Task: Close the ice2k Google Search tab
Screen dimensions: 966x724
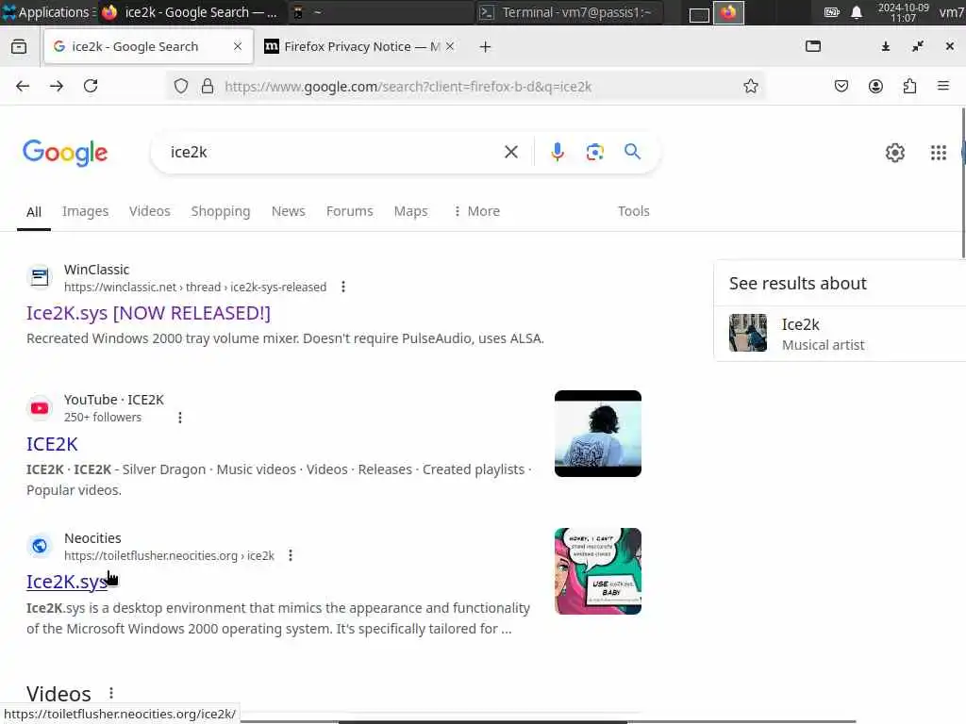Action: [237, 47]
